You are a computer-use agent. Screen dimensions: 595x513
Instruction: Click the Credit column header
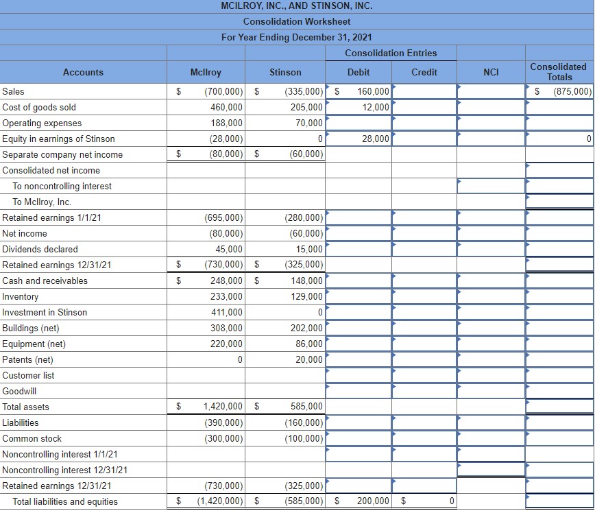click(x=424, y=72)
